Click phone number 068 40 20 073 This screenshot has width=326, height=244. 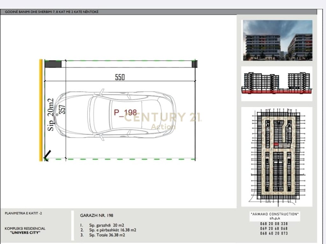point(273,233)
